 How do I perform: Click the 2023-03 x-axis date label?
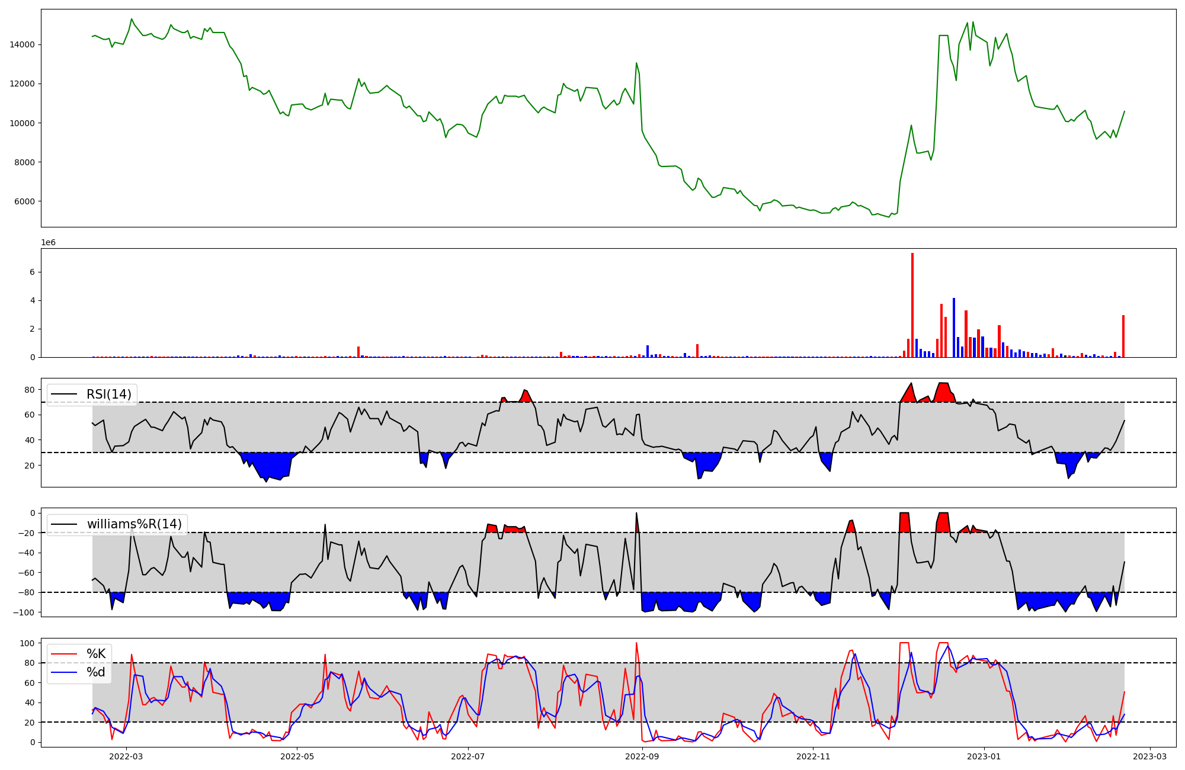pos(1150,756)
